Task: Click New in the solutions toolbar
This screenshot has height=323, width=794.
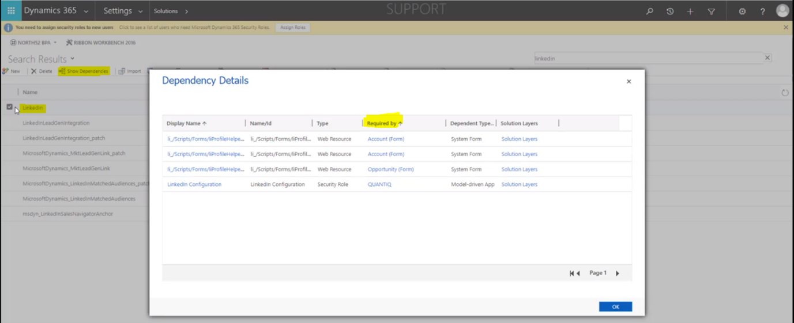Action: [x=11, y=71]
